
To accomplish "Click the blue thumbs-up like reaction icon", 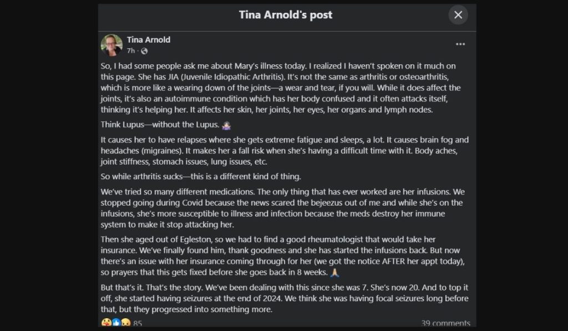I will [116, 323].
